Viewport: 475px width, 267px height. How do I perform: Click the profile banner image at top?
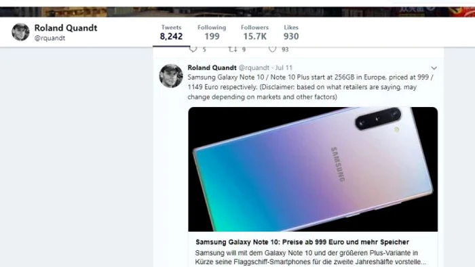[237, 12]
